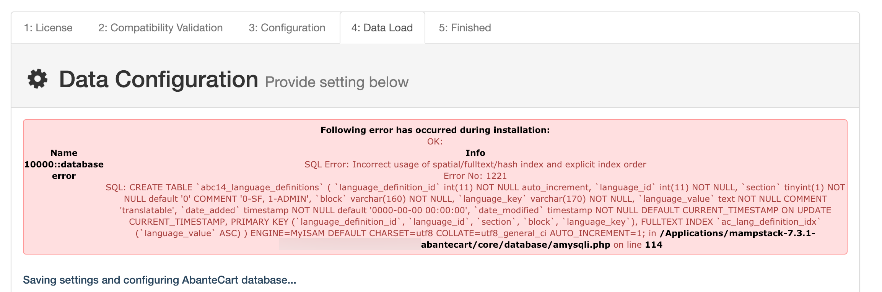Switch to the "1: License" tab
Image resolution: width=882 pixels, height=292 pixels.
pos(48,28)
